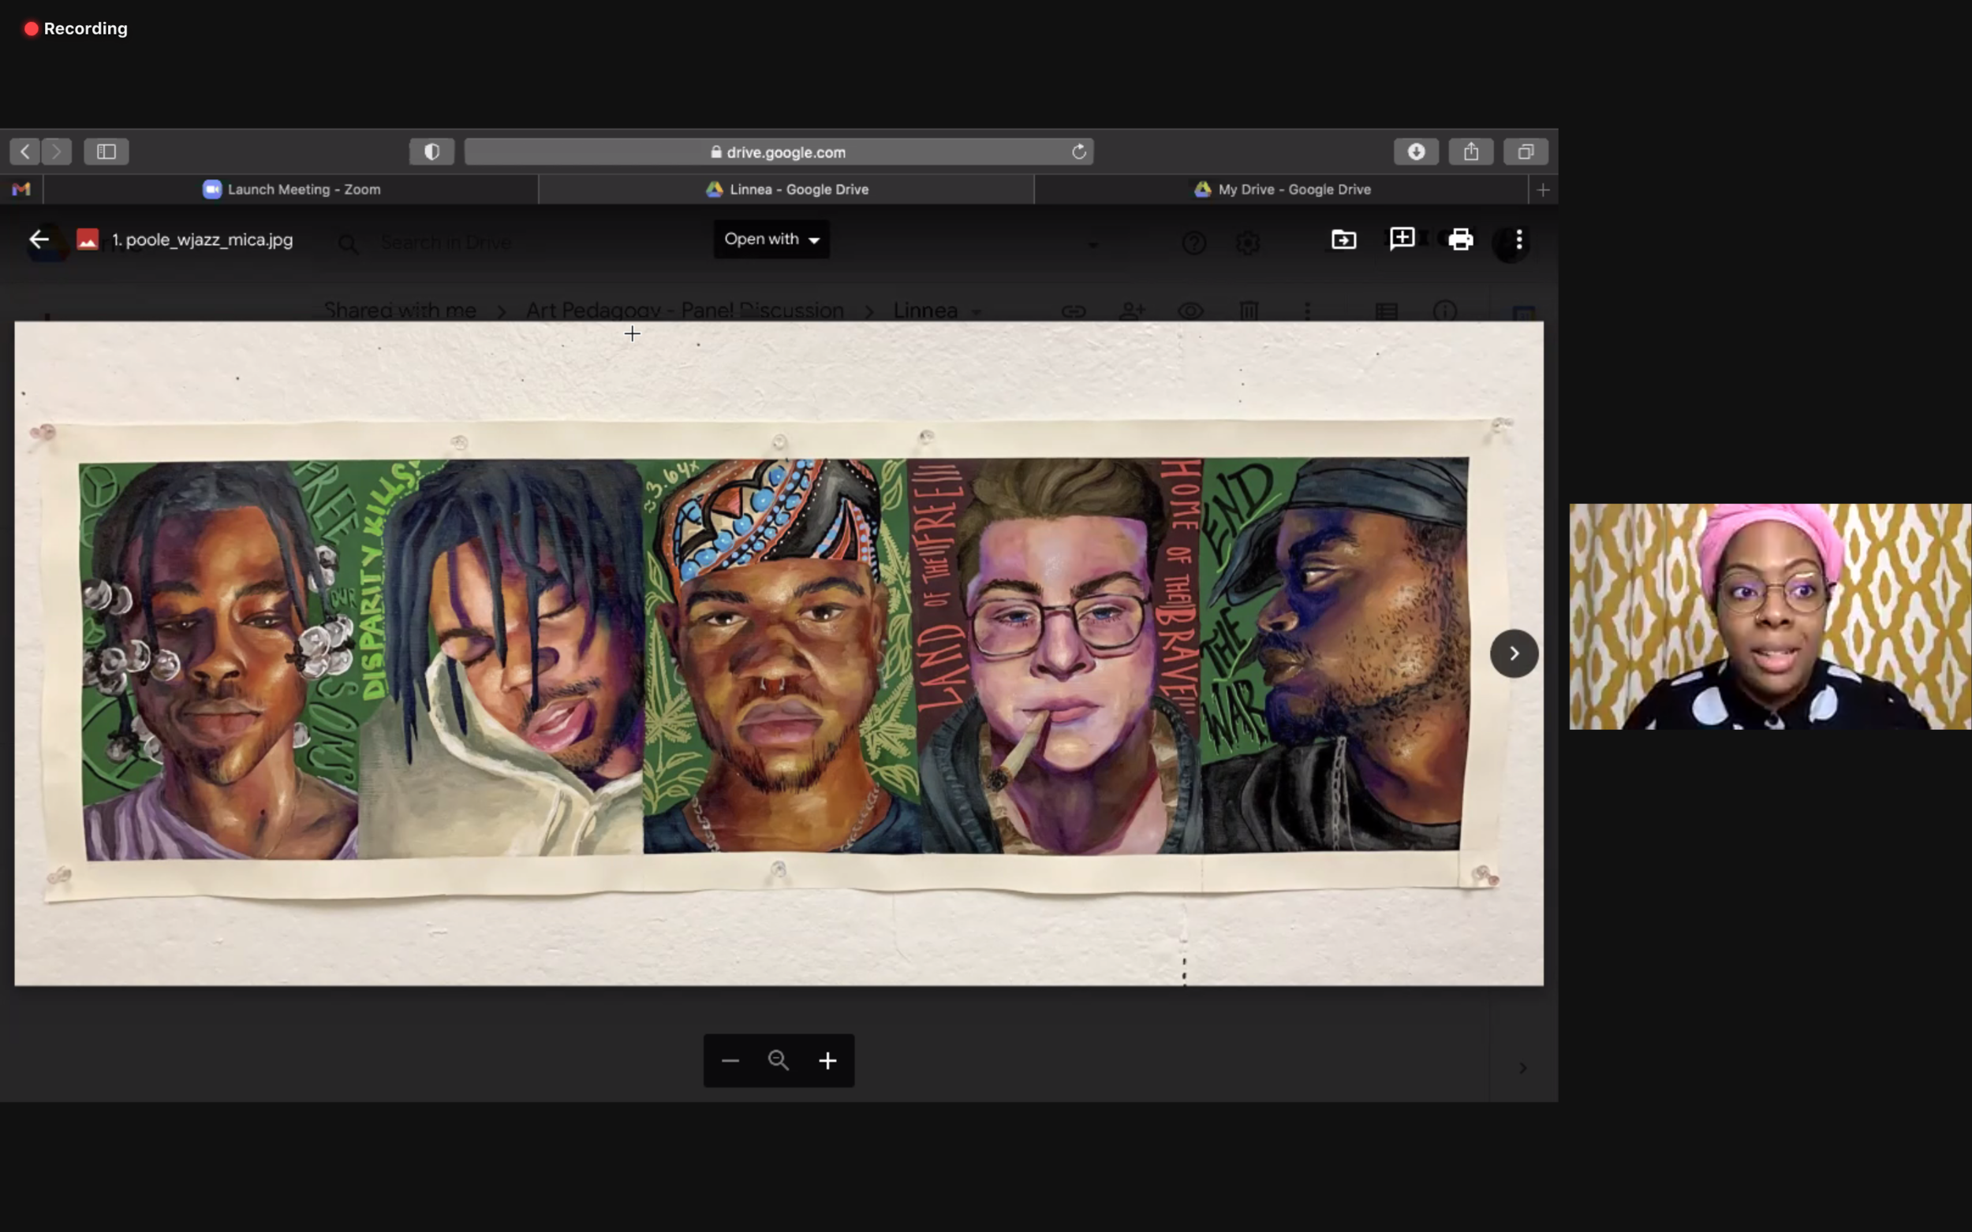Open the pinned Gmail tab
The width and height of the screenshot is (1972, 1232).
pos(21,189)
